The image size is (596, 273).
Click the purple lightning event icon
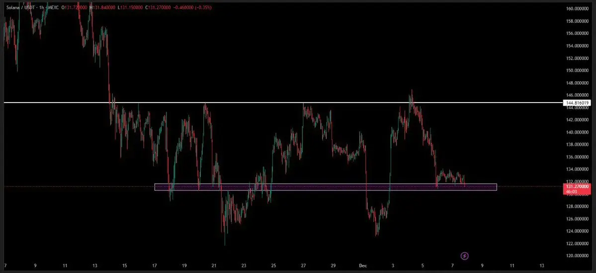(464, 256)
